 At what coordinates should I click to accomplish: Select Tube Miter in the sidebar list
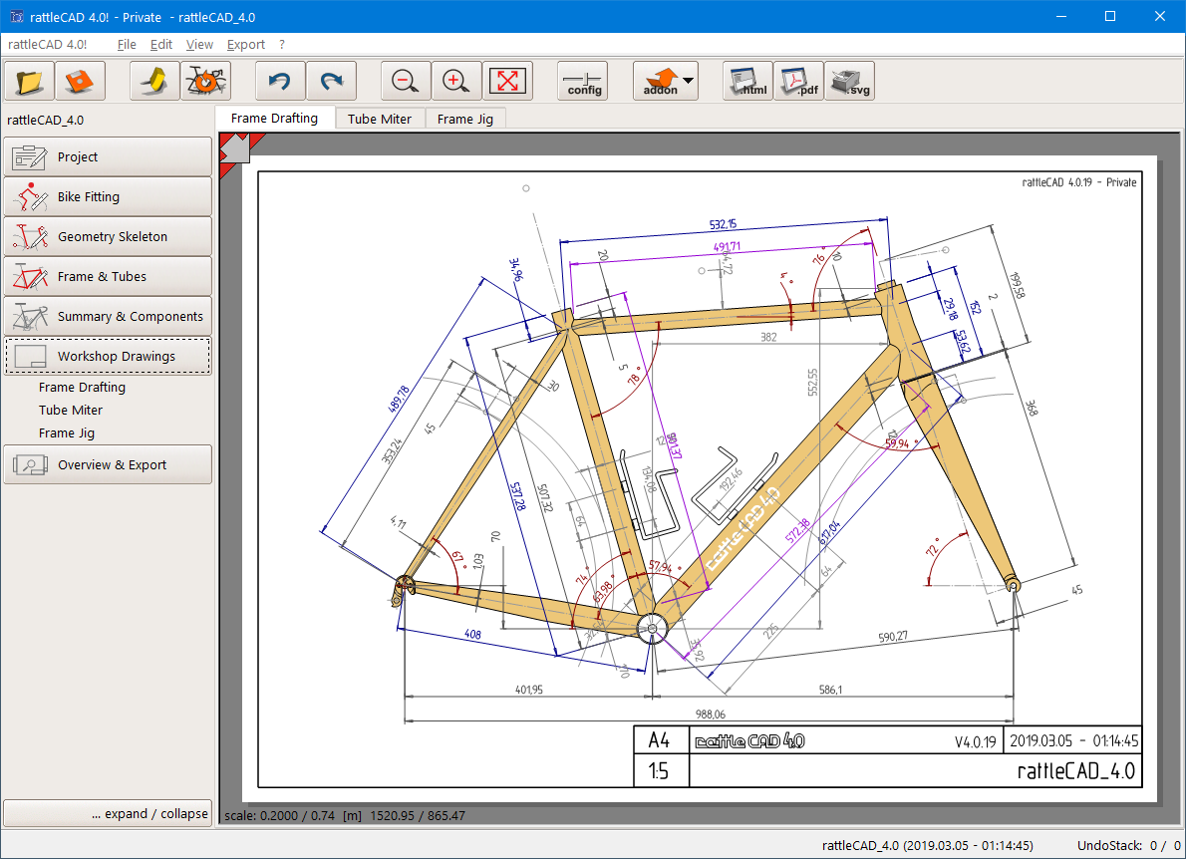[71, 410]
